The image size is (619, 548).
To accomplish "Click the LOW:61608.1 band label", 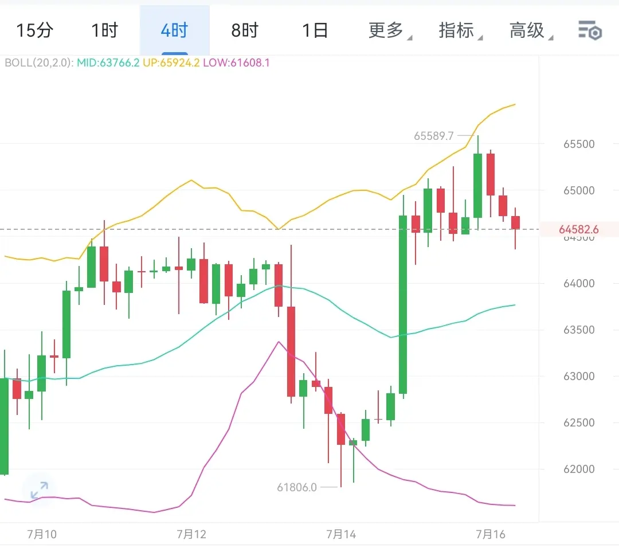I will [x=236, y=63].
